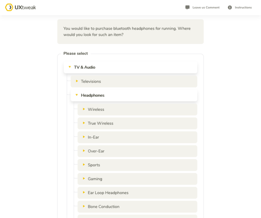Screen dimensions: 261x218
Task: Expand the Over-Ear arrow icon
Action: pos(84,151)
